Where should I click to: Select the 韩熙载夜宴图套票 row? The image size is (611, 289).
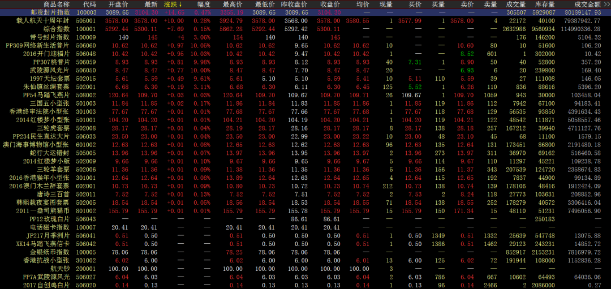(x=305, y=202)
